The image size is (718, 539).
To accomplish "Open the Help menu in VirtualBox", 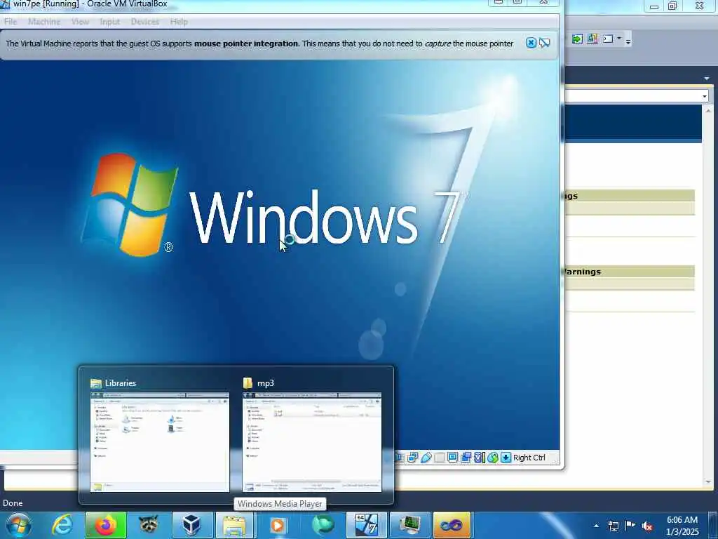I will 179,22.
